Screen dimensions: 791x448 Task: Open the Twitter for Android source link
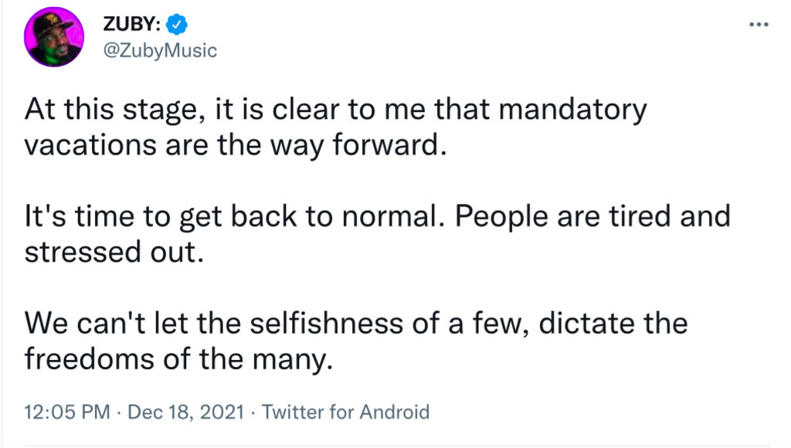tap(345, 412)
